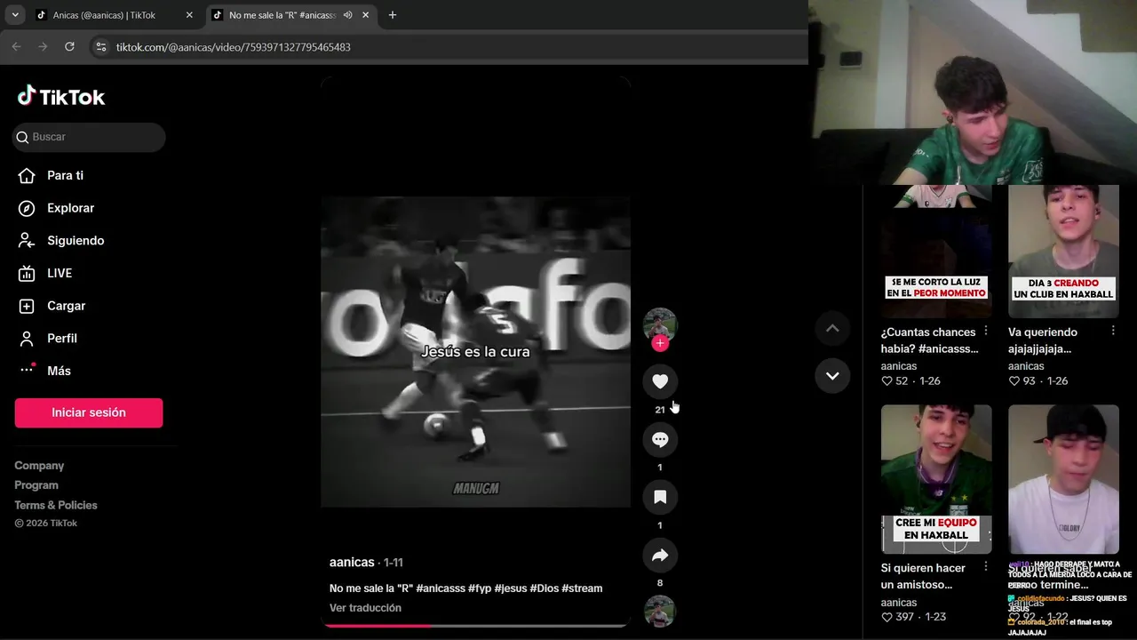Close the Anicas (@aanicas) tab
The image size is (1137, 640).
189,15
